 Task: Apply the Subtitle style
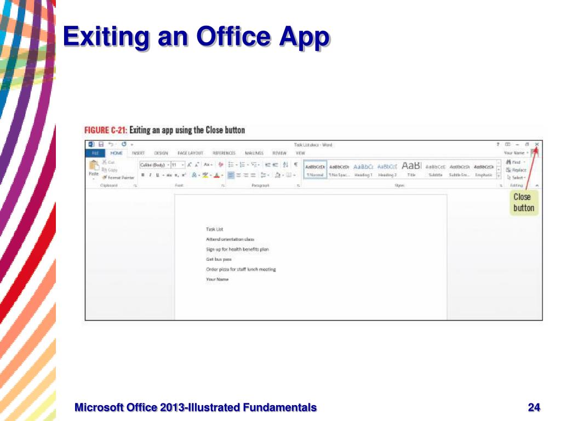(436, 170)
